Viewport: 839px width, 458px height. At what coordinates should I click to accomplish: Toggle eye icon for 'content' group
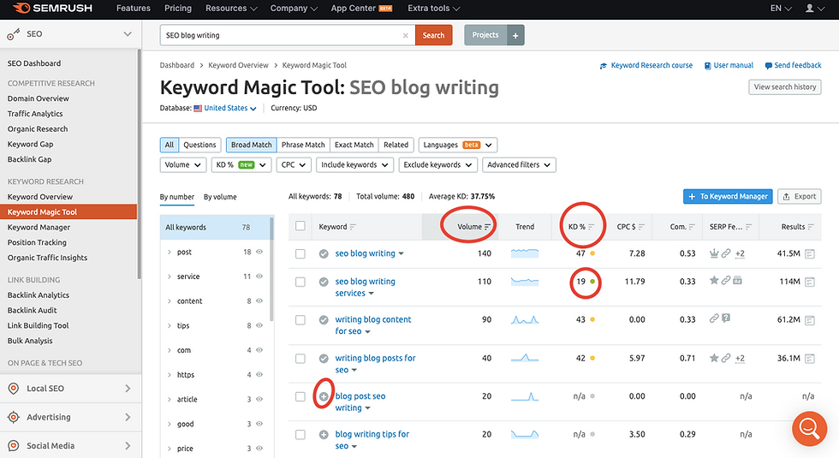(259, 300)
